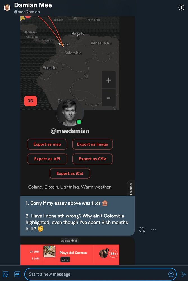Zoom out on the map with minus
The width and height of the screenshot is (188, 281).
[x=109, y=98]
